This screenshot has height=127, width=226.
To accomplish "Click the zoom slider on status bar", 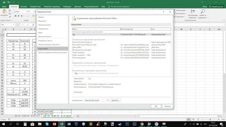I will [x=210, y=120].
